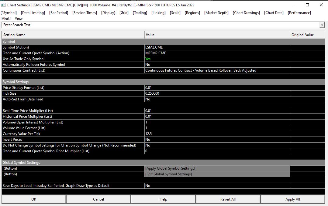Screen dimensions: 328x206
Task: Click the Enter Search Text field
Action: point(161,25)
